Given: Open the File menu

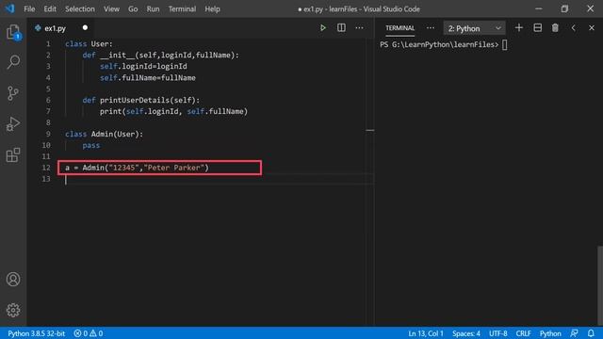Looking at the screenshot, I should (29, 8).
